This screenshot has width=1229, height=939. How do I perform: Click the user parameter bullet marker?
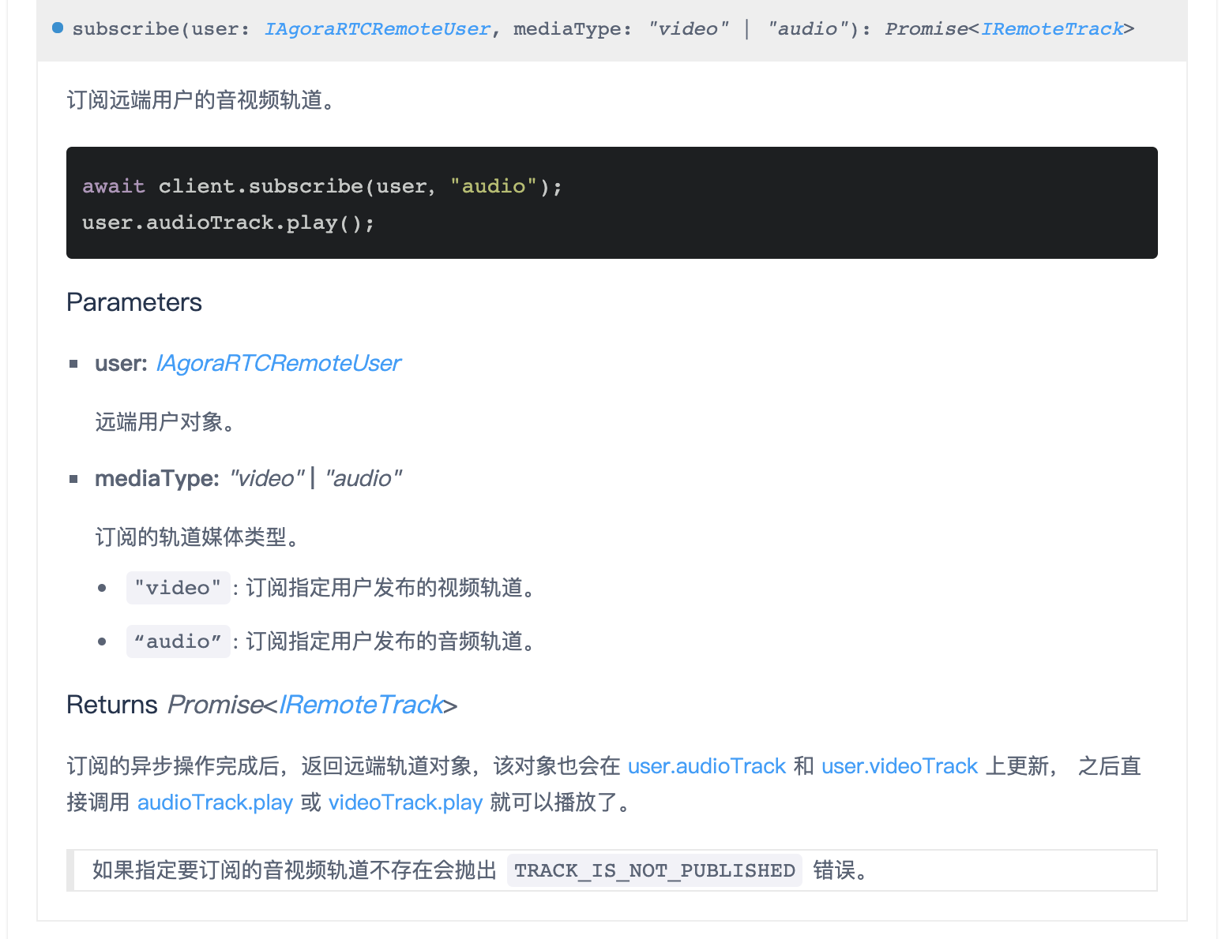pyautogui.click(x=74, y=364)
